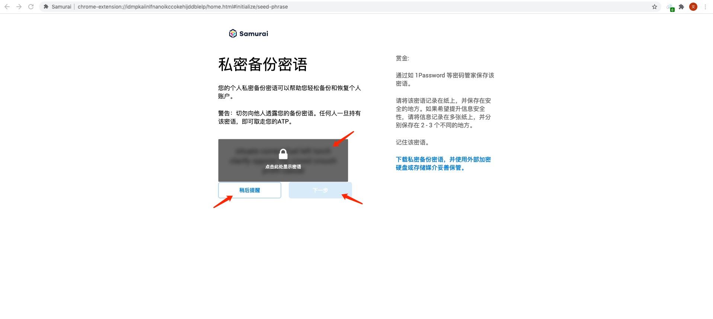The image size is (713, 319).
Task: Bookmark this page with the star icon
Action: click(x=655, y=7)
